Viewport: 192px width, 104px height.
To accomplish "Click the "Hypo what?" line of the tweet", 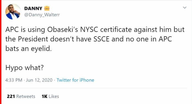I will pyautogui.click(x=24, y=68).
